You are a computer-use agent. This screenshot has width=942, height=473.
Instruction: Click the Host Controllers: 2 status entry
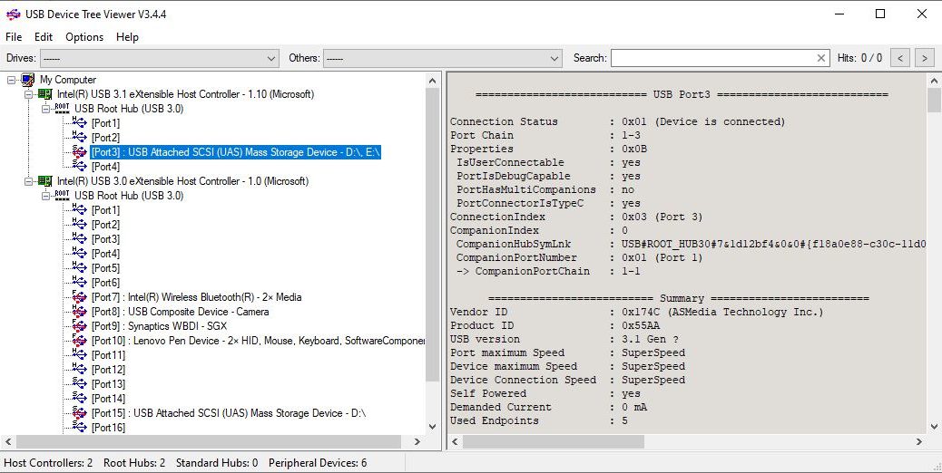[x=48, y=463]
